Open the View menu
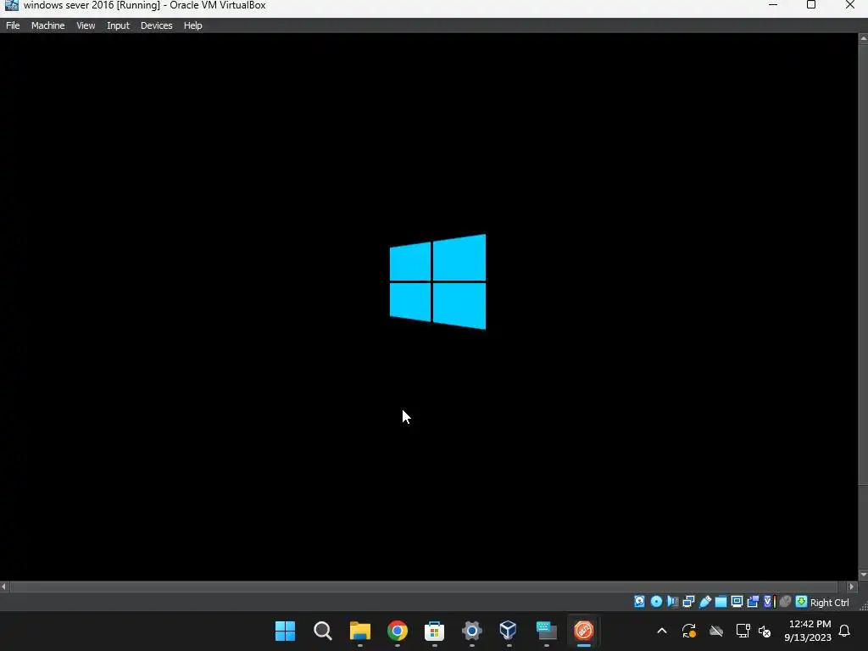Image resolution: width=868 pixels, height=651 pixels. pos(86,25)
